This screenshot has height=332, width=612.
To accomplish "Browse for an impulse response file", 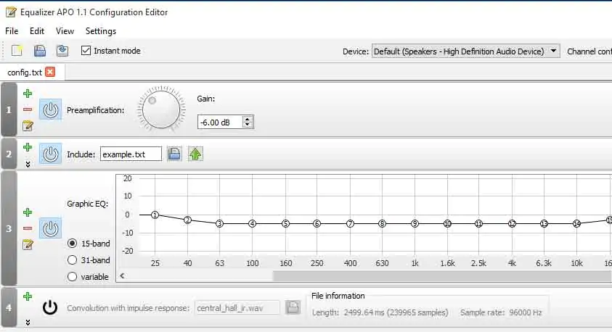I will click(x=293, y=308).
